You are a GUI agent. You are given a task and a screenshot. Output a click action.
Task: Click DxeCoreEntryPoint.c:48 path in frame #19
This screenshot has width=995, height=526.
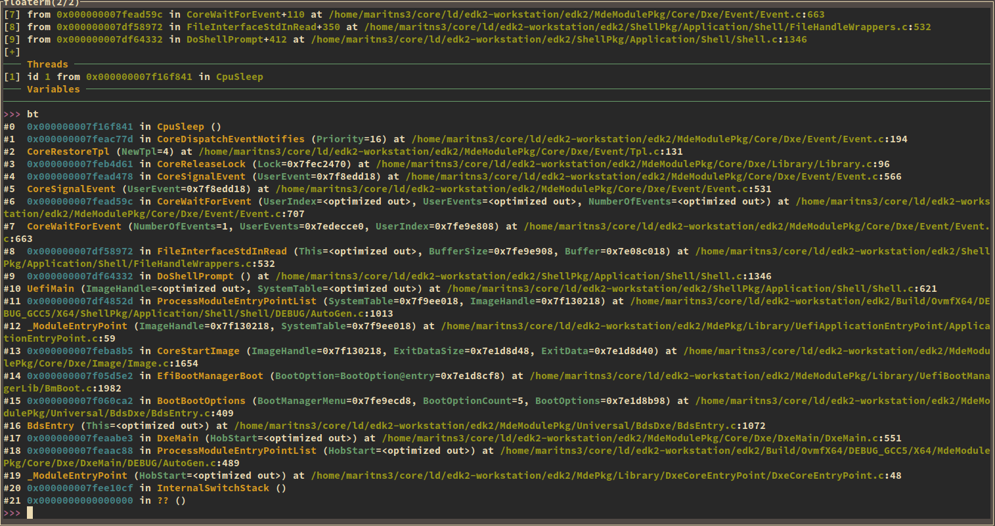[x=606, y=475]
